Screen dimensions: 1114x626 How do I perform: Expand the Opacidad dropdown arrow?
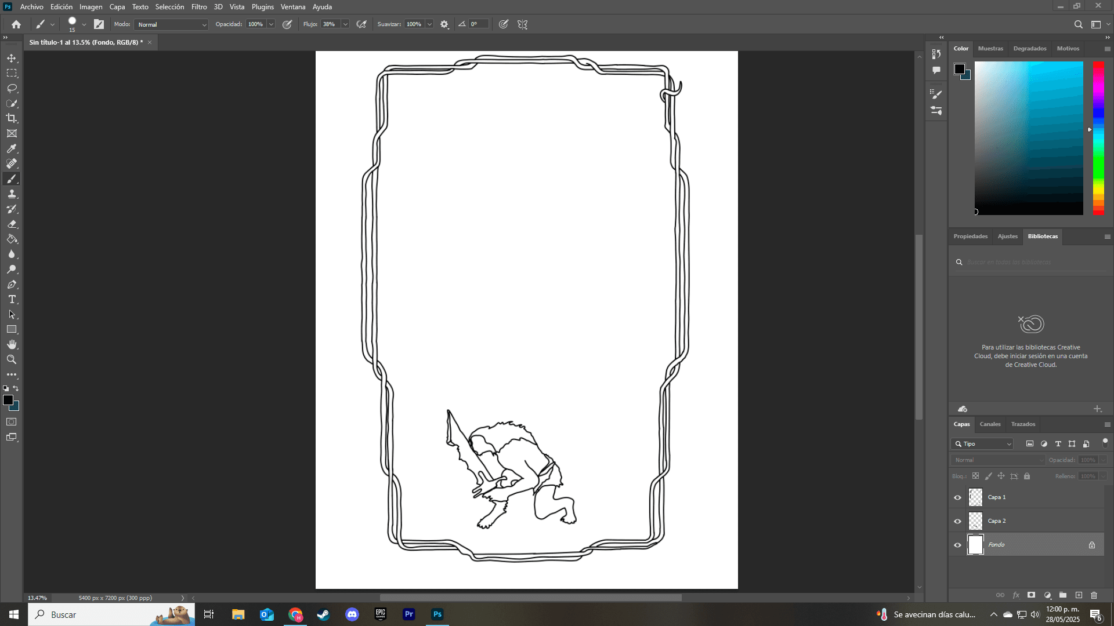click(271, 24)
